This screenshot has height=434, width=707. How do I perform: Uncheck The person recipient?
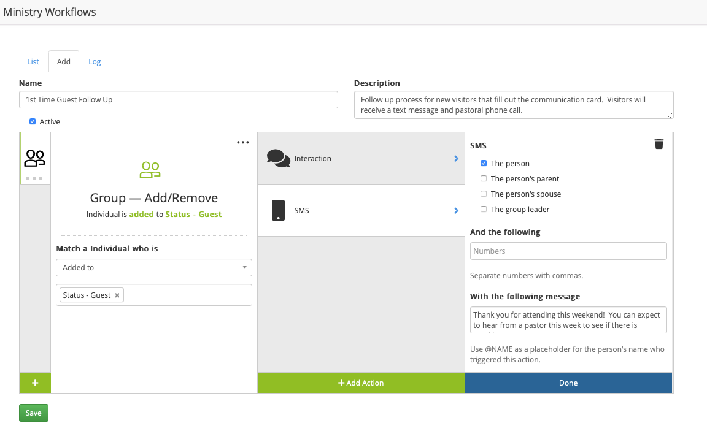(484, 164)
